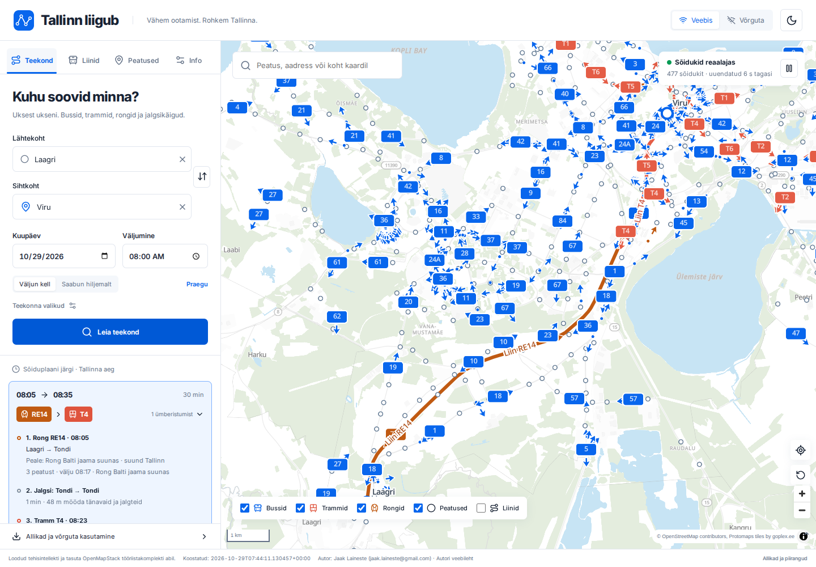This screenshot has height=567, width=816.
Task: Select the T4 tram badge in itinerary
Action: coord(78,414)
